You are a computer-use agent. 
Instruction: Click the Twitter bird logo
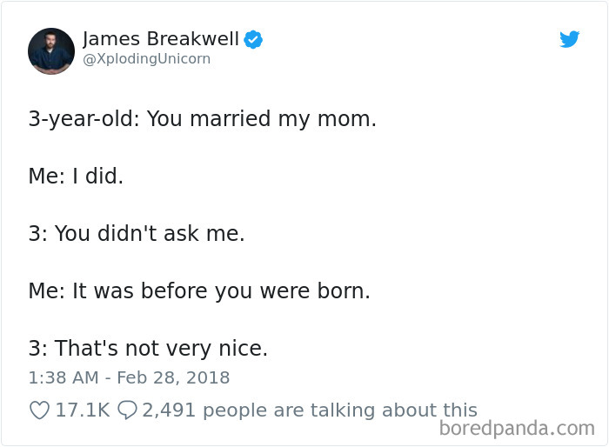coord(570,39)
